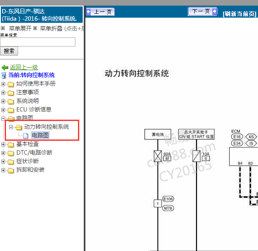258x251 pixels.
Task: Click folder icon beside 系统说明
Action: pos(11,102)
